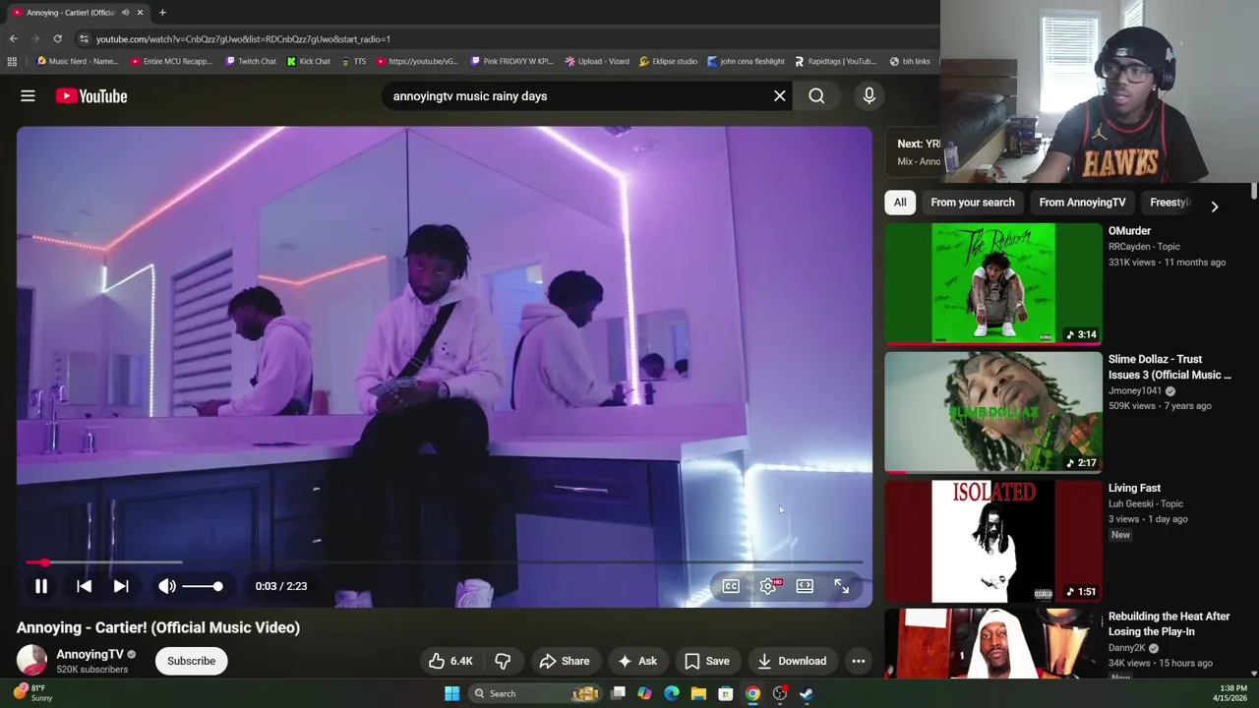Select the All filter chip
This screenshot has height=708, width=1259.
(900, 203)
